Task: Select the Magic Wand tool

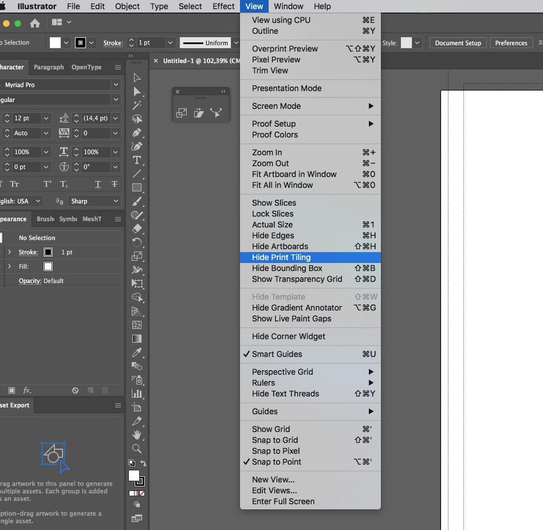Action: click(137, 105)
